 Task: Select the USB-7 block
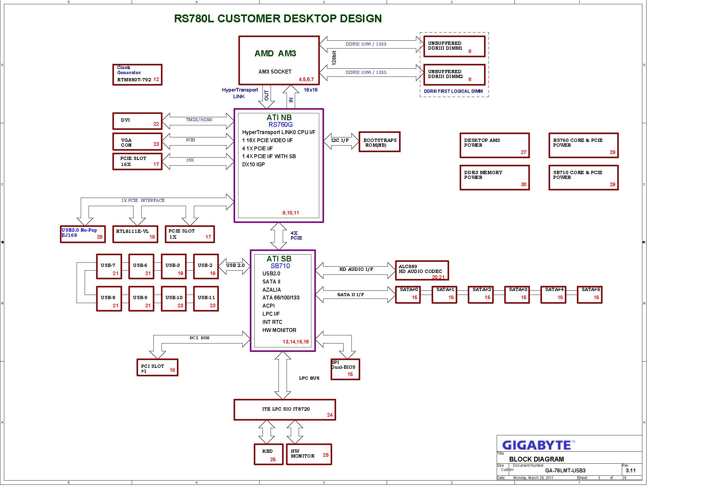[x=109, y=266]
